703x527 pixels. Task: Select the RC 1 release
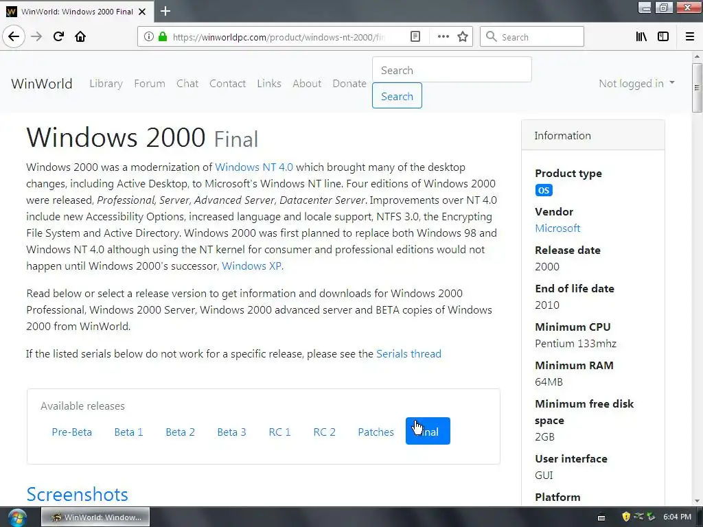coord(280,432)
